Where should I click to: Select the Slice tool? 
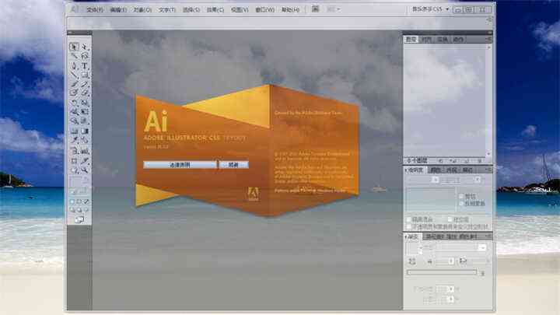tap(85, 161)
